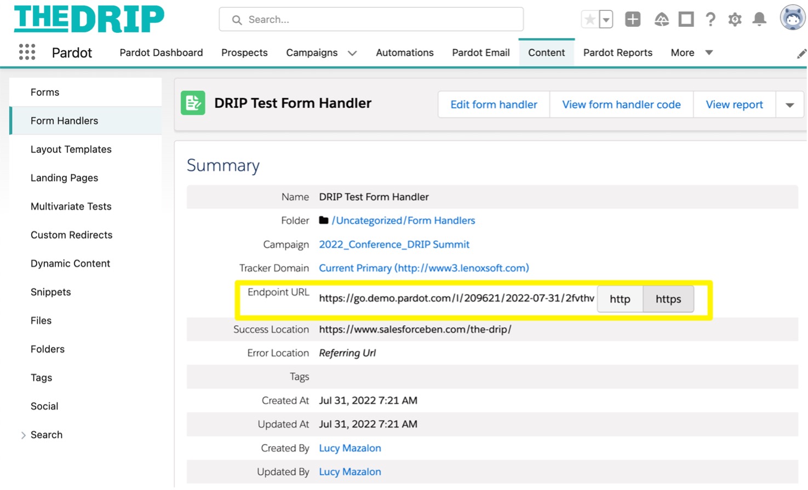Select the Content tab
This screenshot has height=490, width=808.
(x=546, y=53)
